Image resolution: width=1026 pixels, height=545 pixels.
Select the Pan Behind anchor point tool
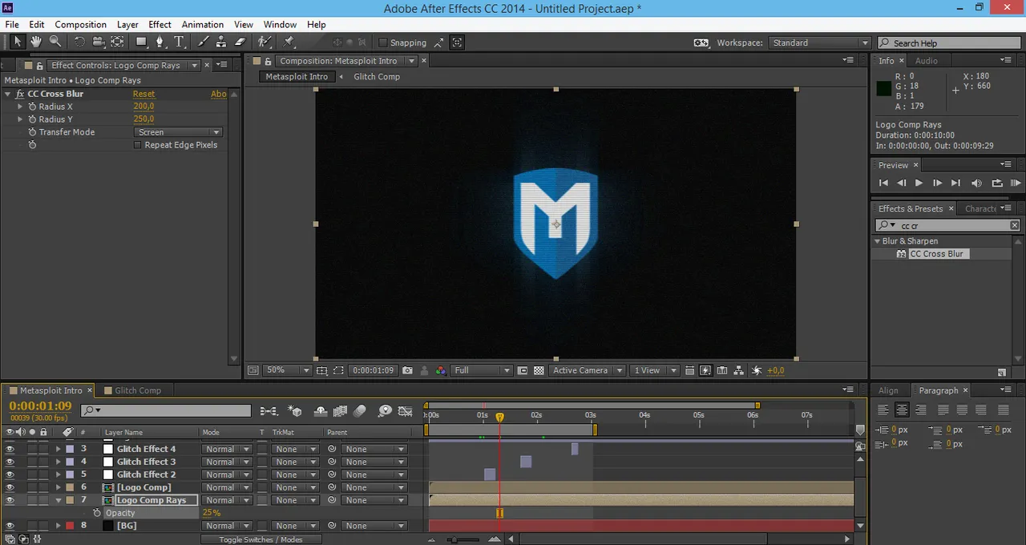click(x=118, y=42)
